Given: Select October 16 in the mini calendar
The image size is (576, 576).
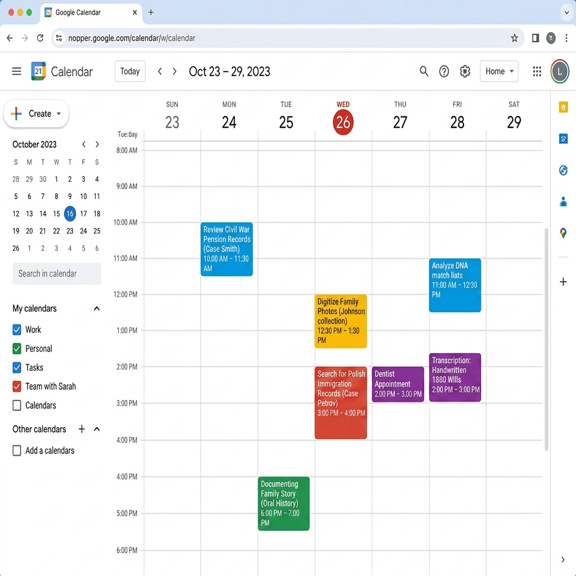Looking at the screenshot, I should click(70, 214).
